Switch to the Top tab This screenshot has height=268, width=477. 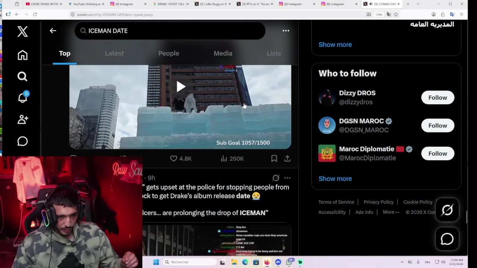tap(64, 53)
